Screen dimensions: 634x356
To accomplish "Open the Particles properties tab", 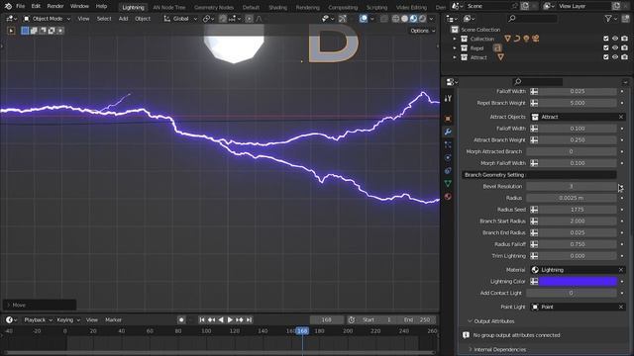I will pos(448,144).
